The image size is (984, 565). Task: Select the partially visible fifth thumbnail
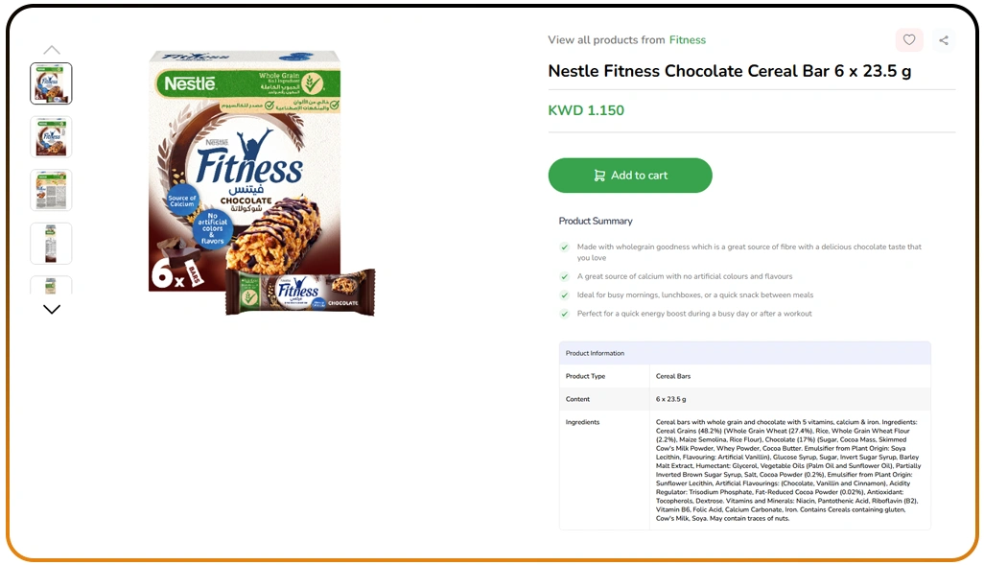(x=51, y=285)
